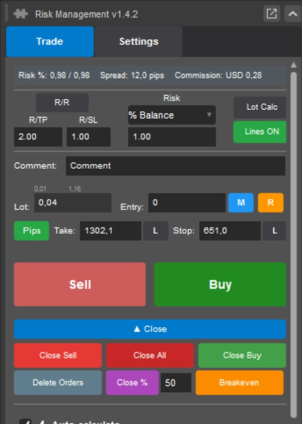302x424 pixels.
Task: Click the Commission: USD 0,28 text
Action: (218, 75)
